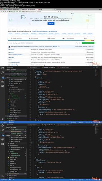Click the browser reload icon
102x181 pixels.
click(x=5, y=12)
